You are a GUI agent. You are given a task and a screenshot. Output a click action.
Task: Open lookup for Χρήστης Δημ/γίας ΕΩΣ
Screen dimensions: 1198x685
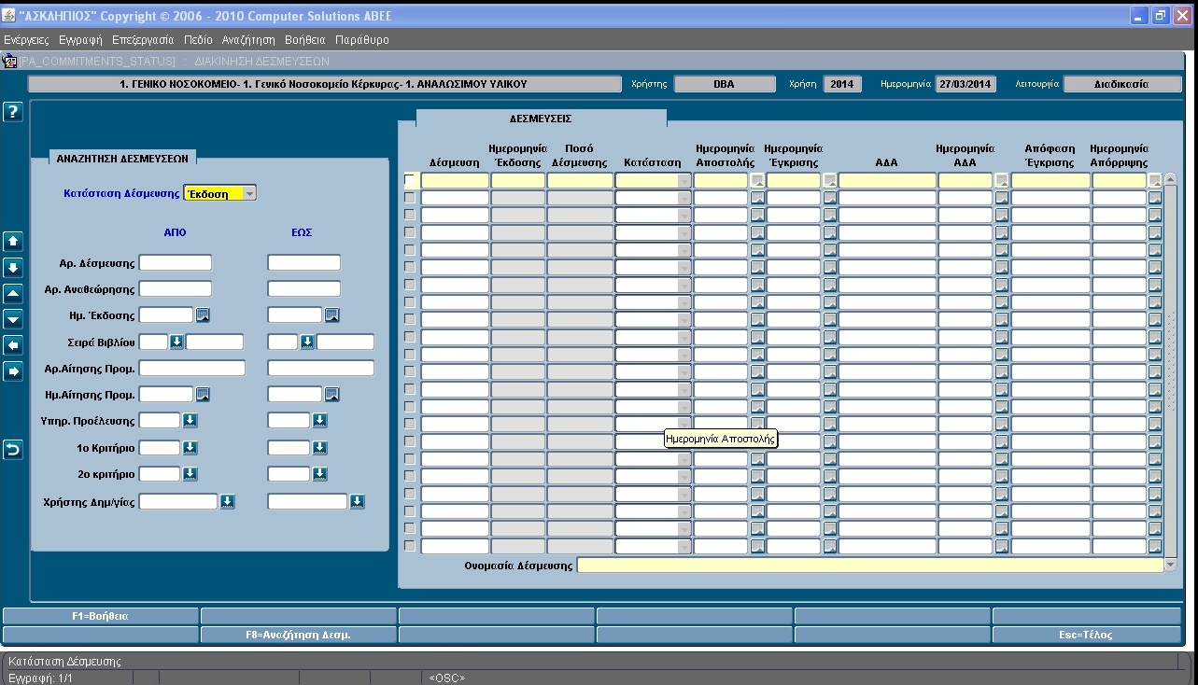pyautogui.click(x=357, y=501)
